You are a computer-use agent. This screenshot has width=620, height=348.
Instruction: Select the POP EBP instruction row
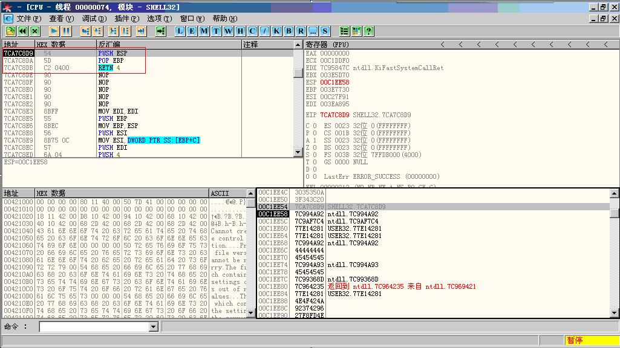click(148, 60)
